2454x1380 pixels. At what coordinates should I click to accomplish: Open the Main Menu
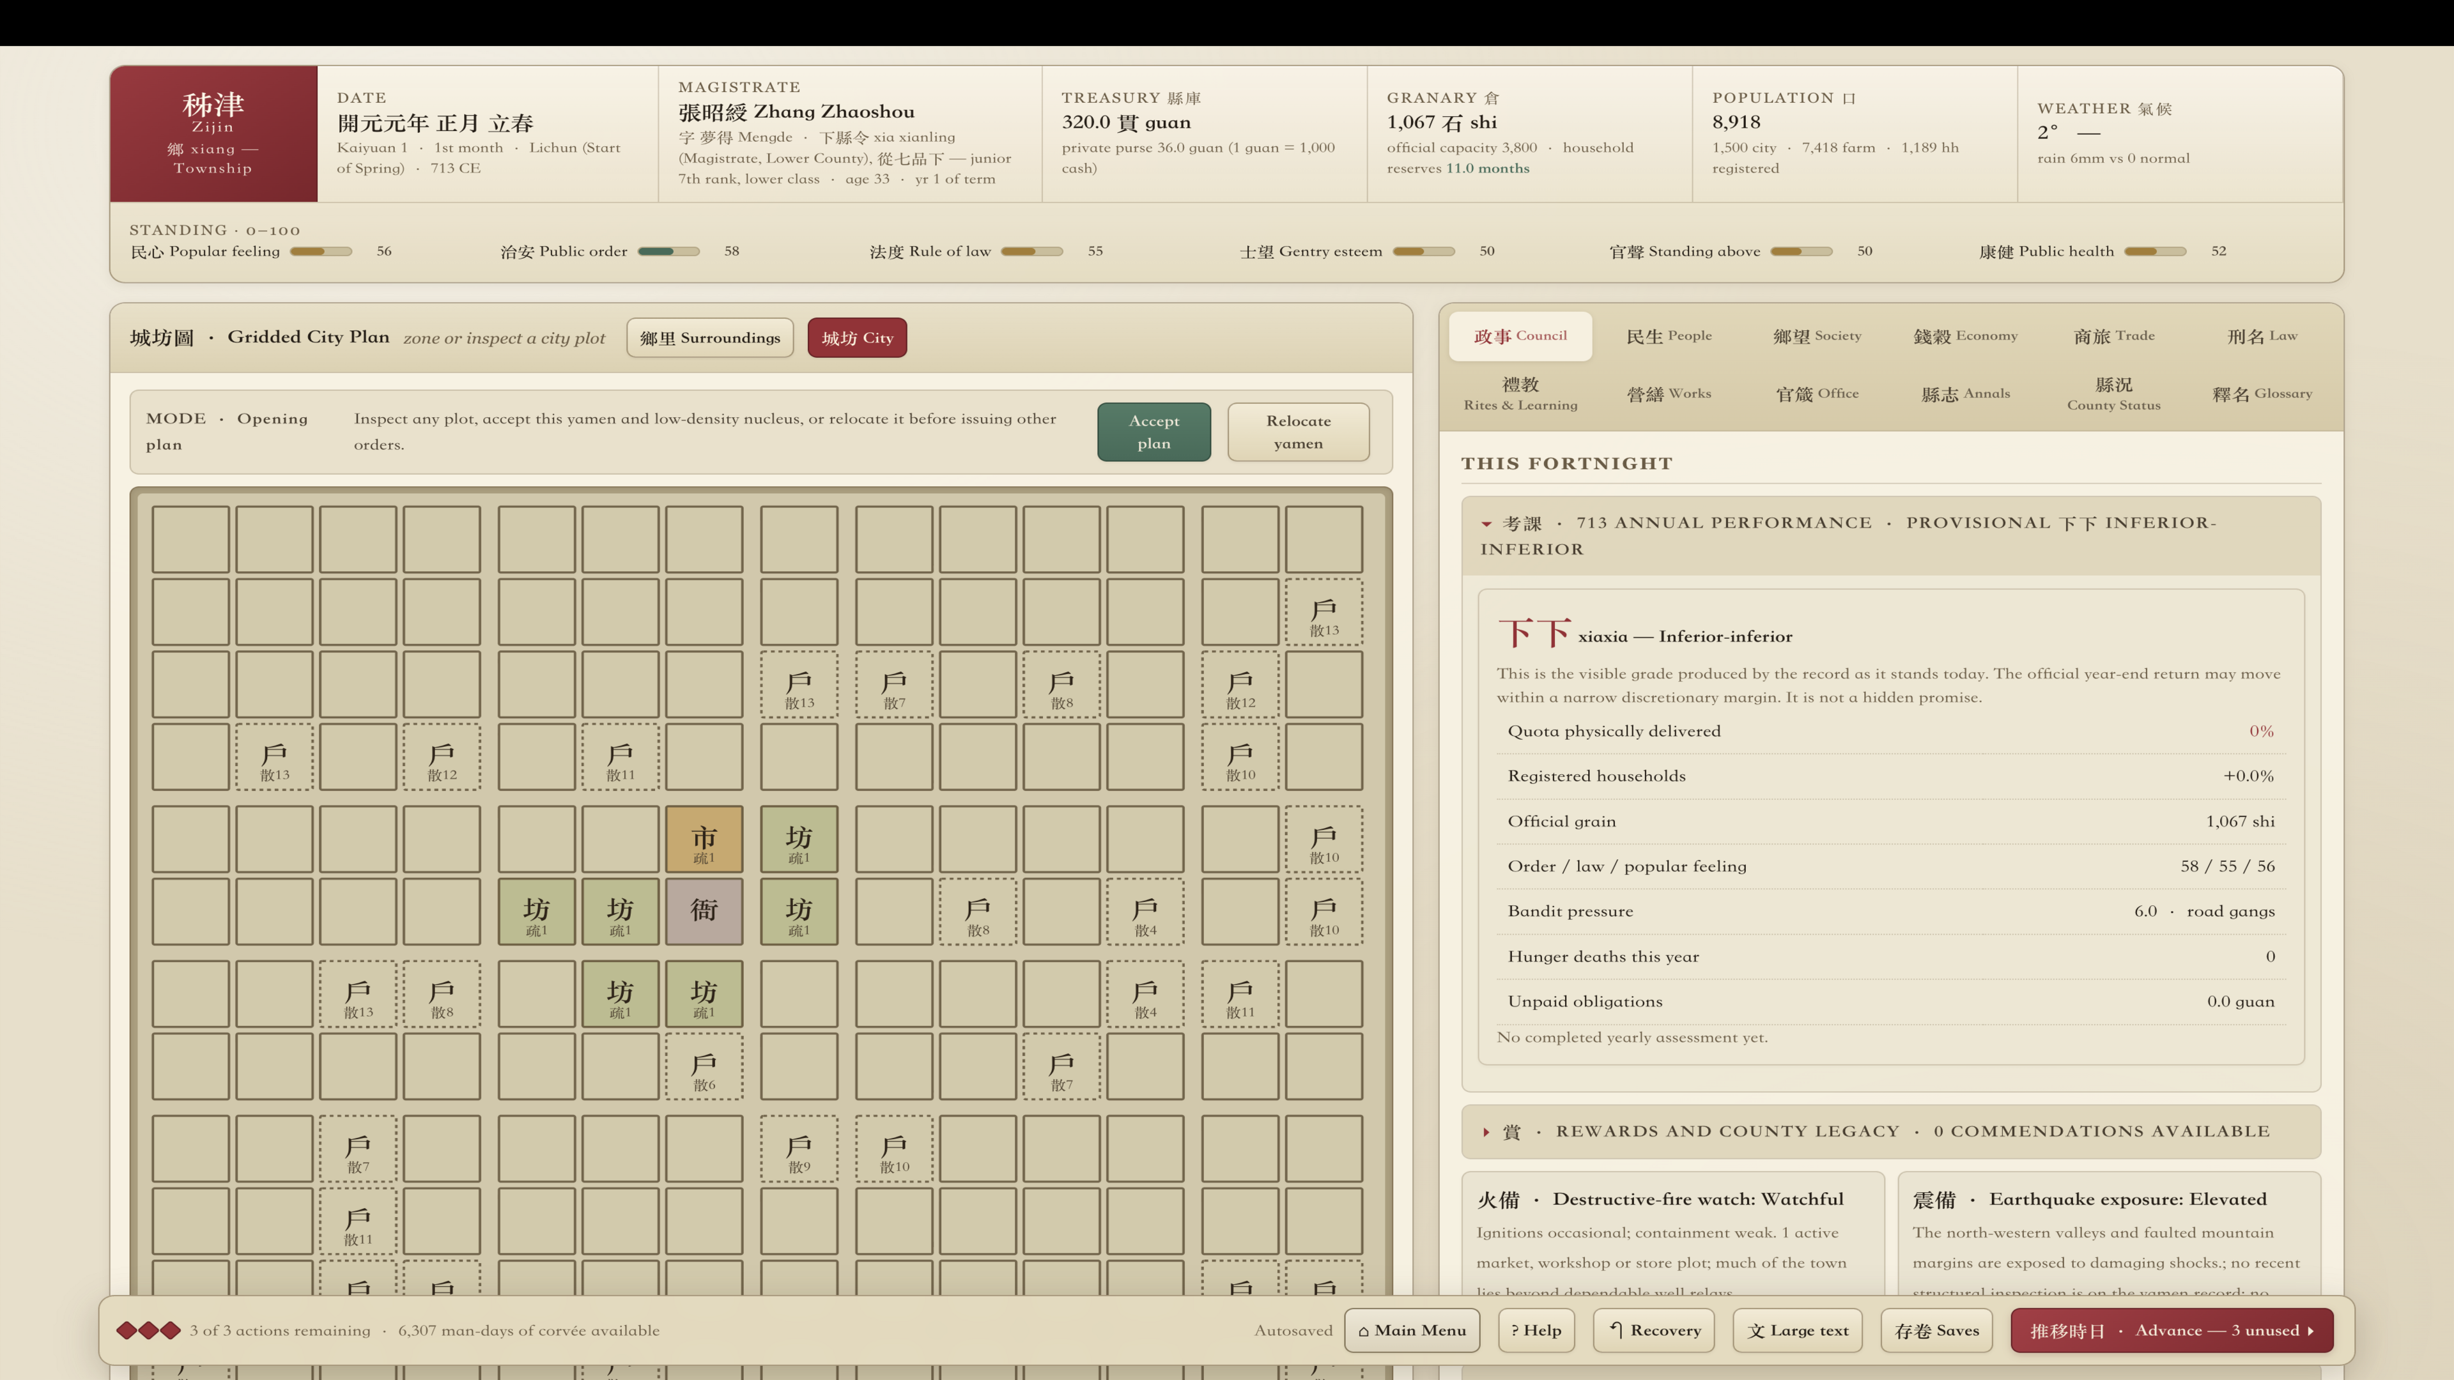1412,1330
